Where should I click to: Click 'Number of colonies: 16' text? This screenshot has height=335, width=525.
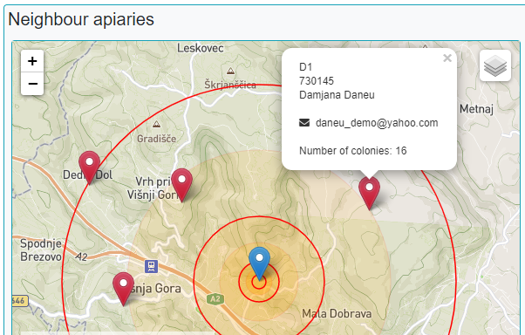tap(353, 151)
